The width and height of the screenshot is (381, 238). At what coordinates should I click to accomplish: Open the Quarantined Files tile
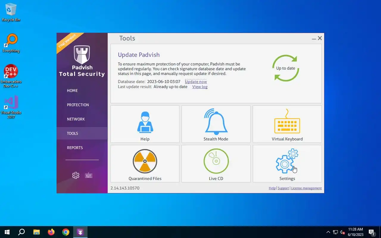tap(145, 164)
